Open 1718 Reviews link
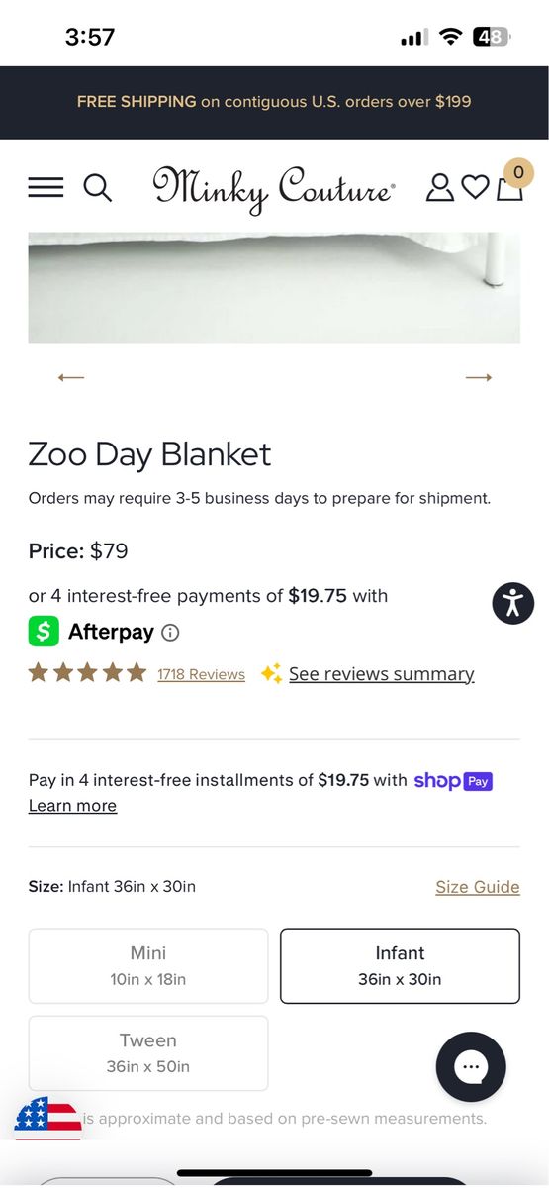 pyautogui.click(x=201, y=674)
